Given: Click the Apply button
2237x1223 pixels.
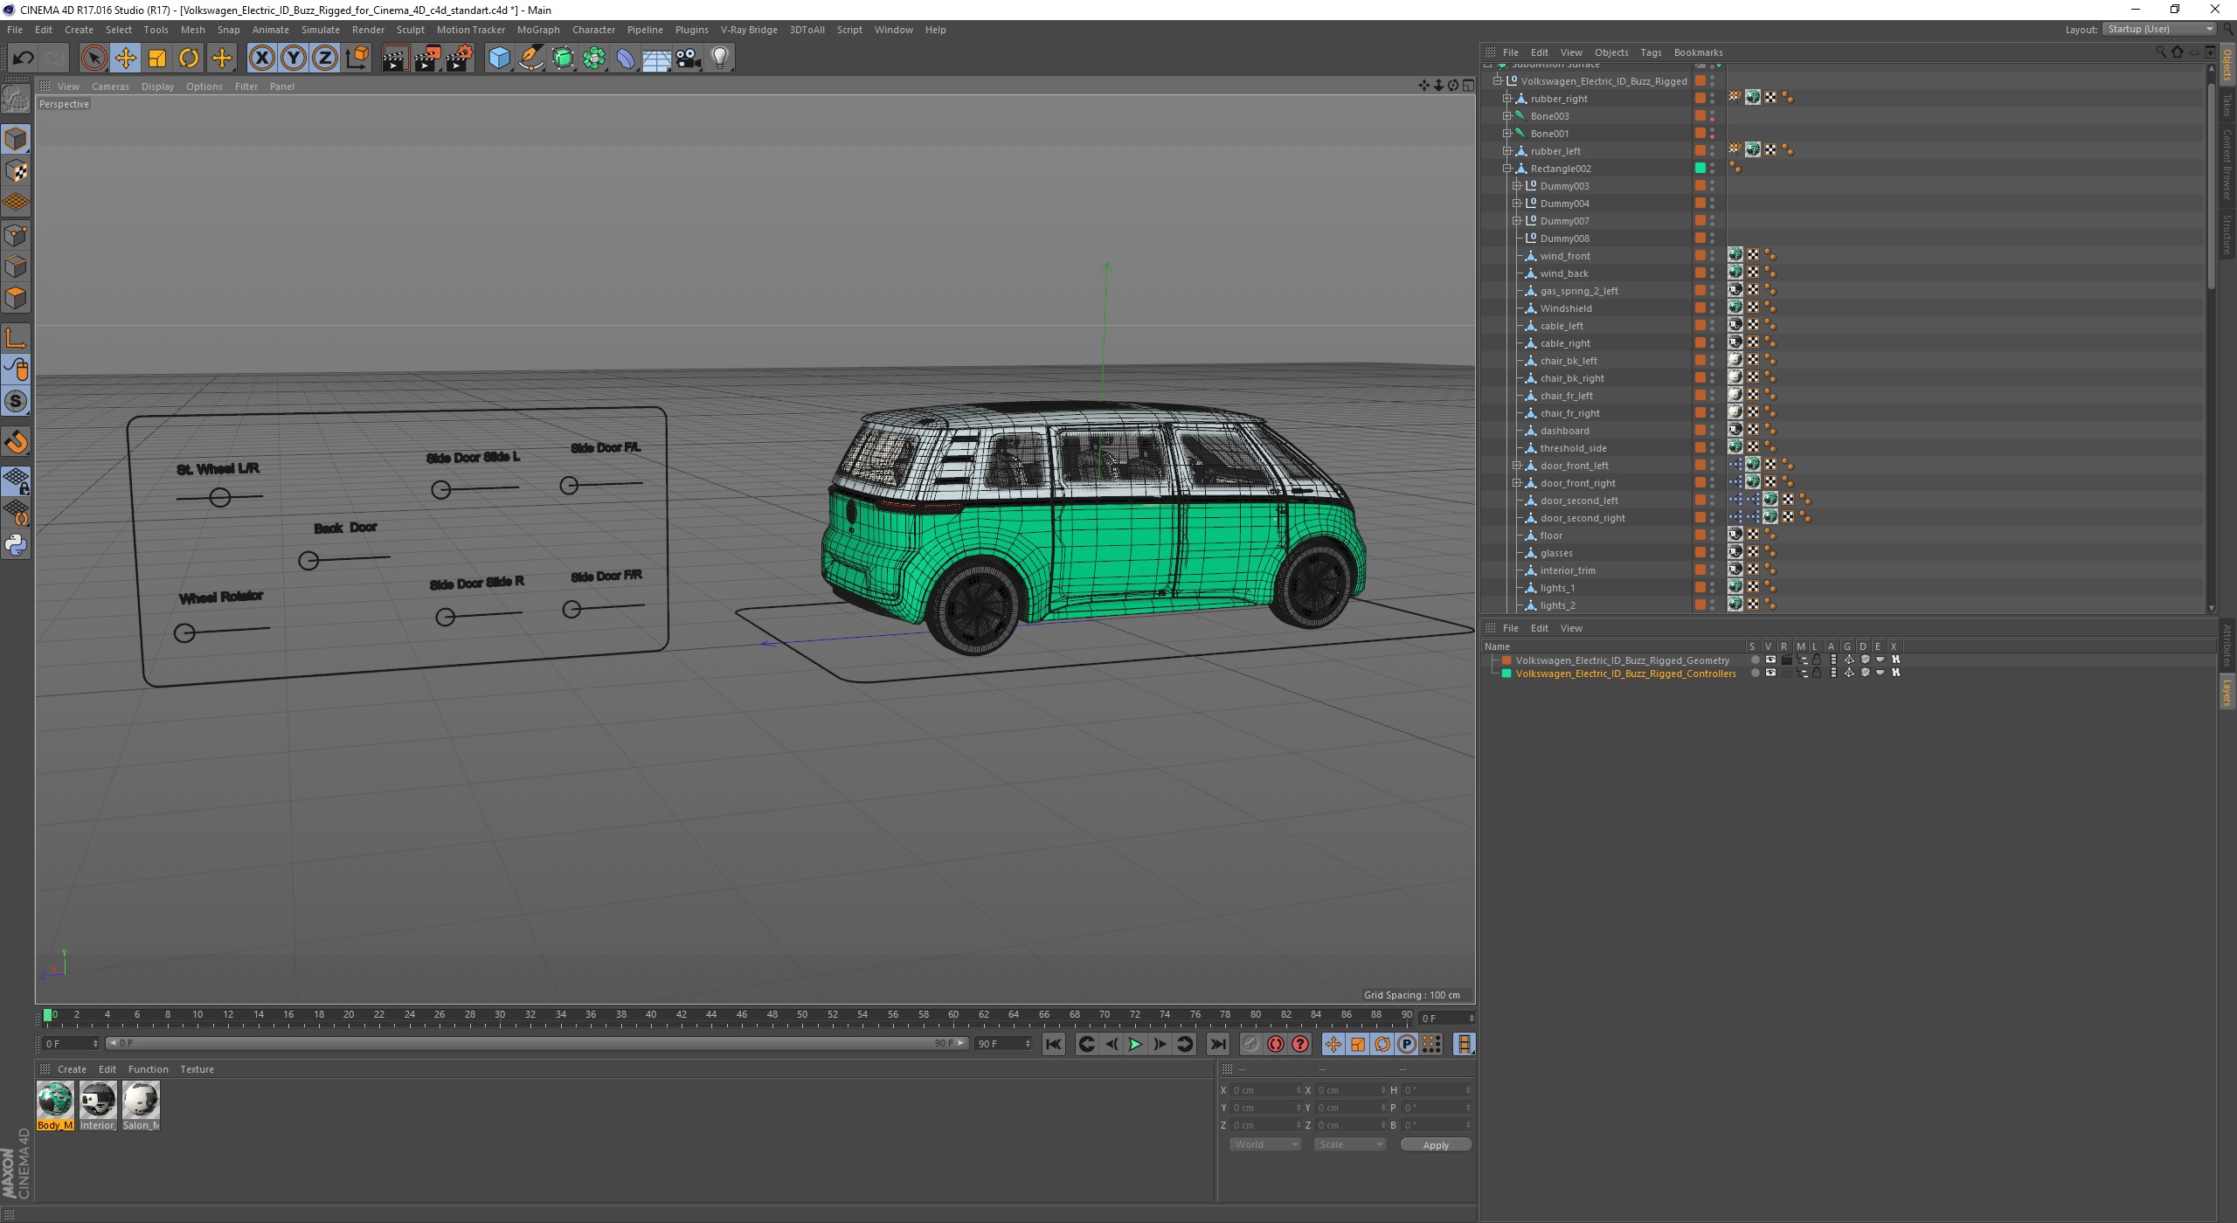Looking at the screenshot, I should (1436, 1144).
